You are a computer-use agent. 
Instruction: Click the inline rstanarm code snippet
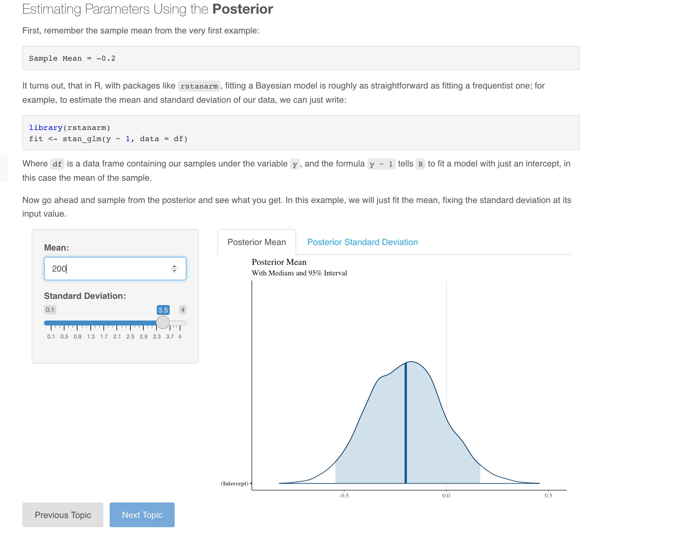click(199, 86)
